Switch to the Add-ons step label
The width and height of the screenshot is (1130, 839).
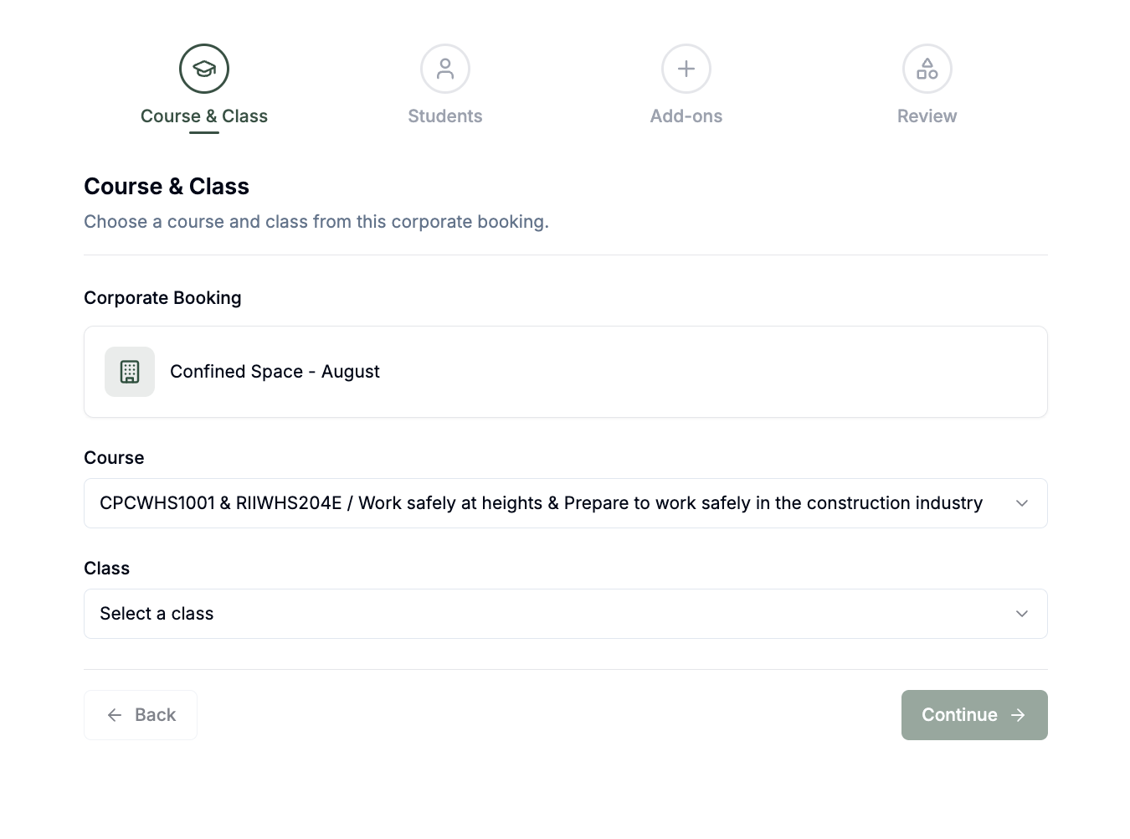[x=686, y=116]
